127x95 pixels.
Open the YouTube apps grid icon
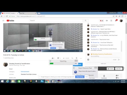click(x=111, y=21)
